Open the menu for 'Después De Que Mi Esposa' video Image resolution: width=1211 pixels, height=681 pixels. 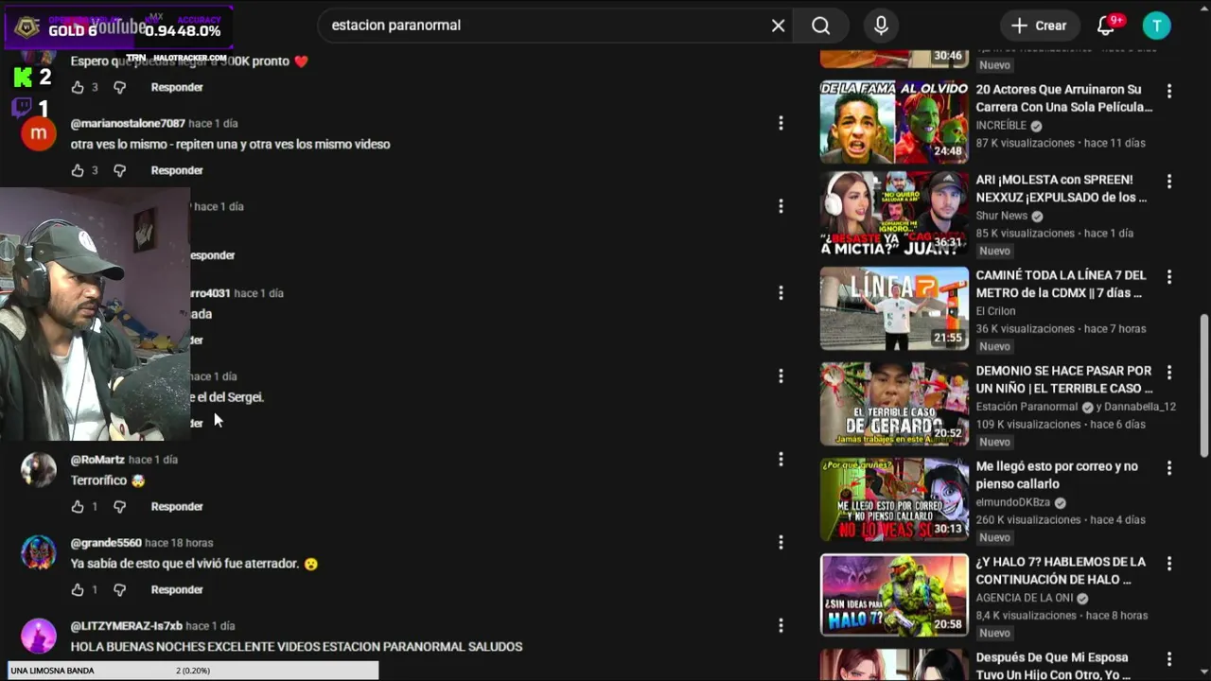click(1169, 659)
